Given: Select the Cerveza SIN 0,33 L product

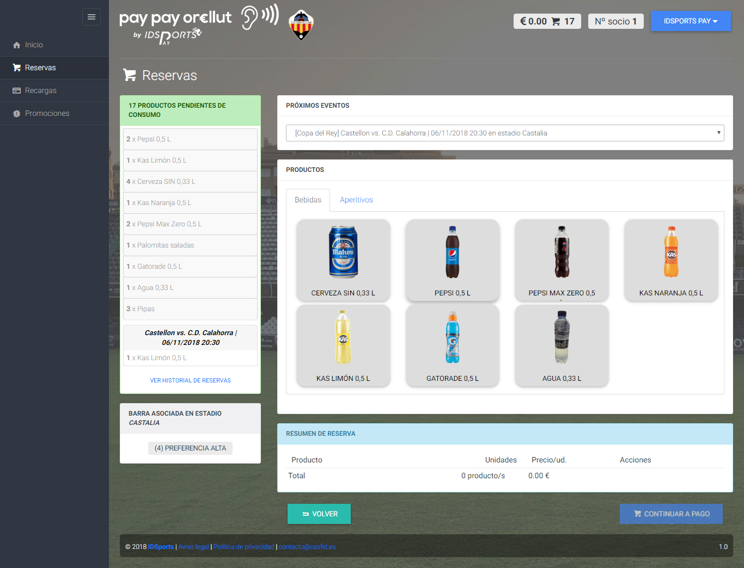Looking at the screenshot, I should (343, 260).
